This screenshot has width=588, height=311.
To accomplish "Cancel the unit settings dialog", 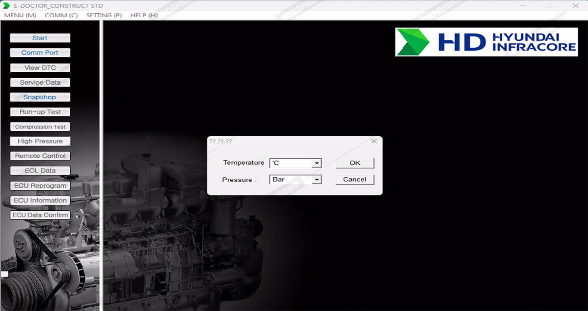I will pos(355,179).
